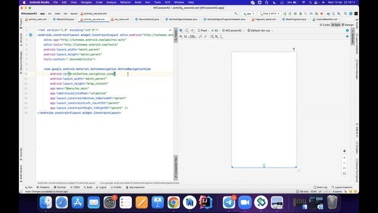
Task: Open the Default (en-us) locale dropdown
Action: coord(260,31)
